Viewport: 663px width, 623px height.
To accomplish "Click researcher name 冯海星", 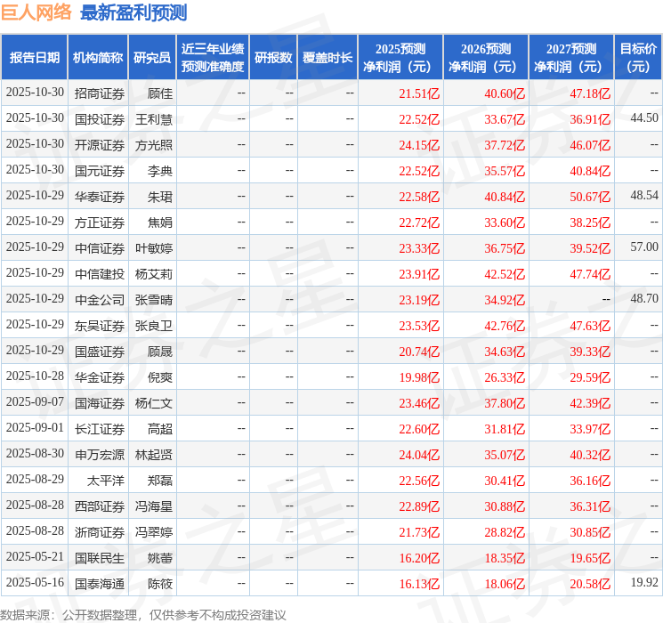I will coord(154,506).
